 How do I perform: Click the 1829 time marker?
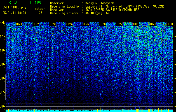[x=153, y=24]
